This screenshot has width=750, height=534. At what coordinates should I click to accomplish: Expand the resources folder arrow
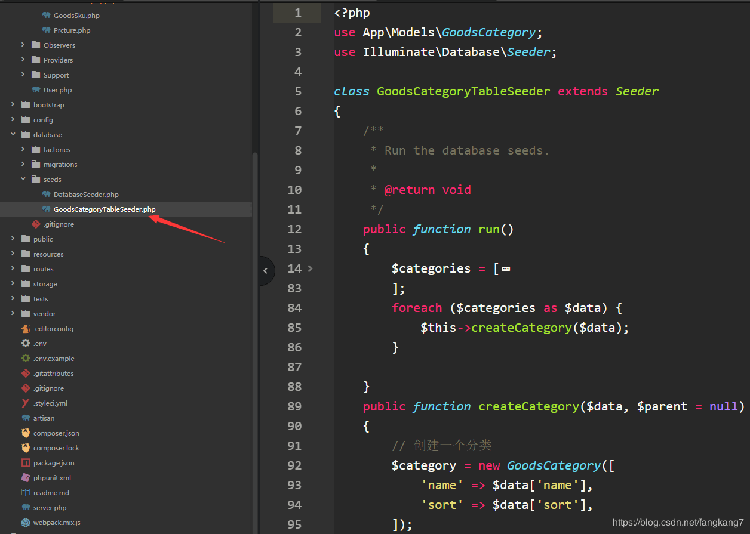13,254
